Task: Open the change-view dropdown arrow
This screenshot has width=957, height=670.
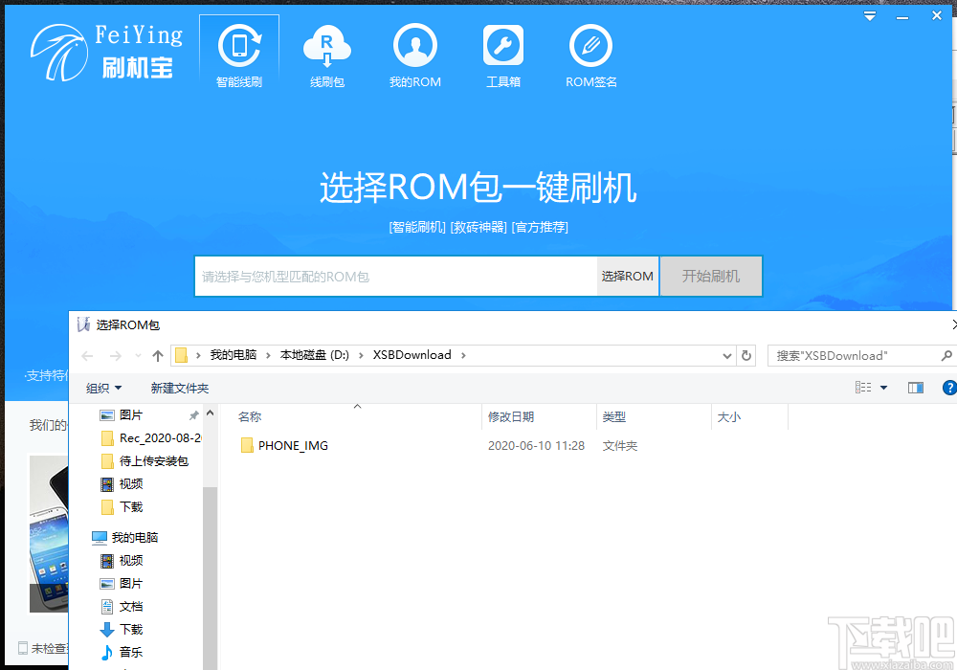Action: click(x=883, y=388)
